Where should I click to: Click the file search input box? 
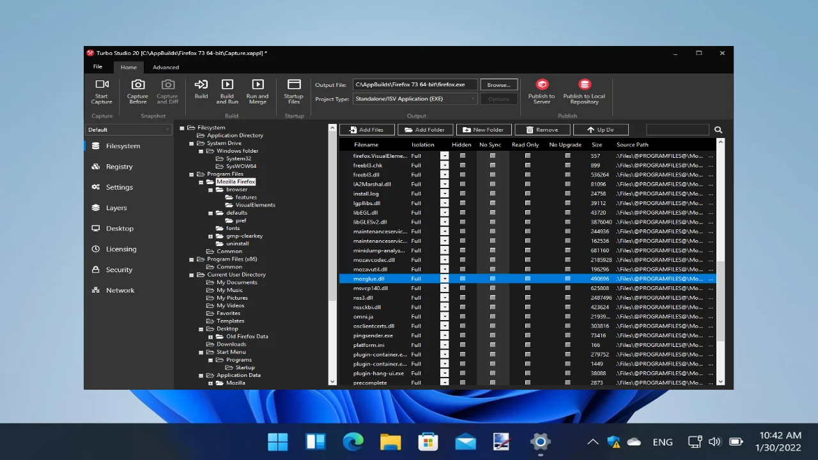click(x=677, y=130)
